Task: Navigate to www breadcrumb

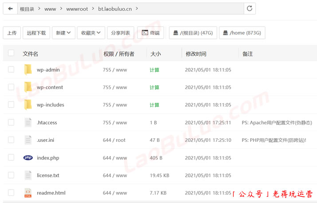Action: 50,9
